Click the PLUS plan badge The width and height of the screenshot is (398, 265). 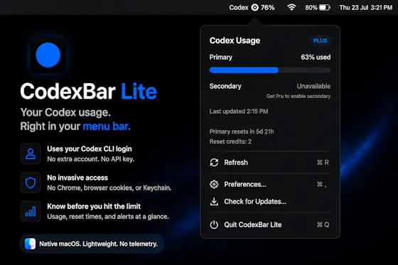coord(321,40)
